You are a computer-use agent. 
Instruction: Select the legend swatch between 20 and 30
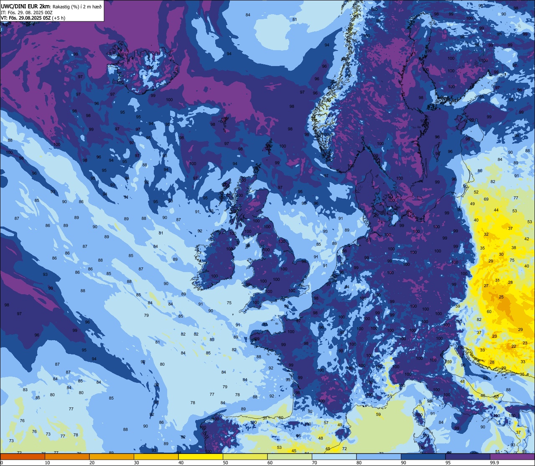pos(112,457)
